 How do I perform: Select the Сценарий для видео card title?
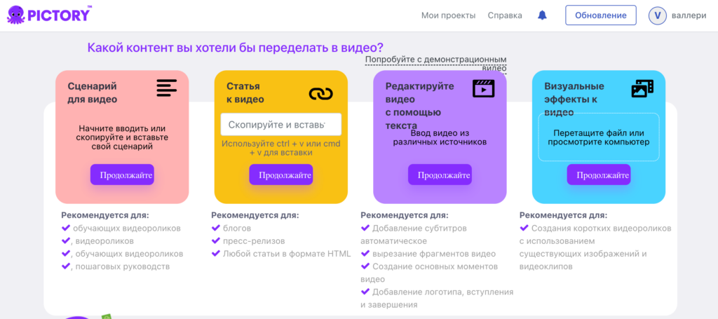tap(93, 93)
